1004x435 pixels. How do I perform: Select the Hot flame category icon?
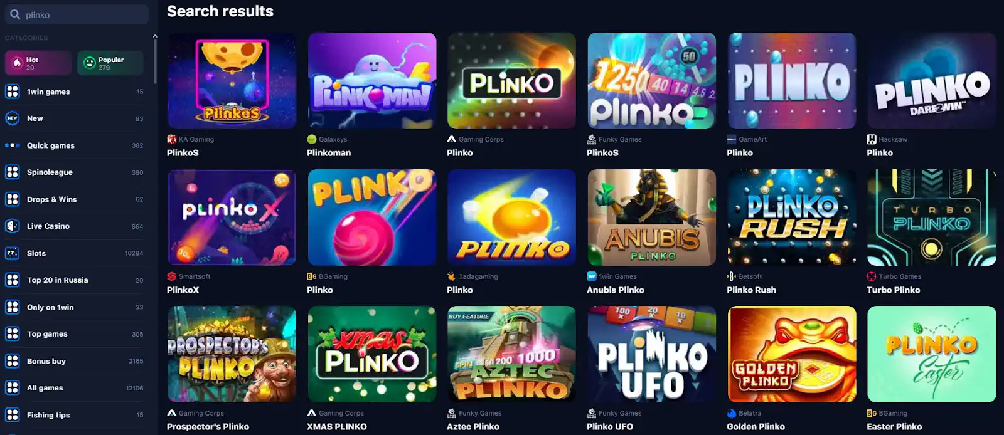click(x=18, y=63)
